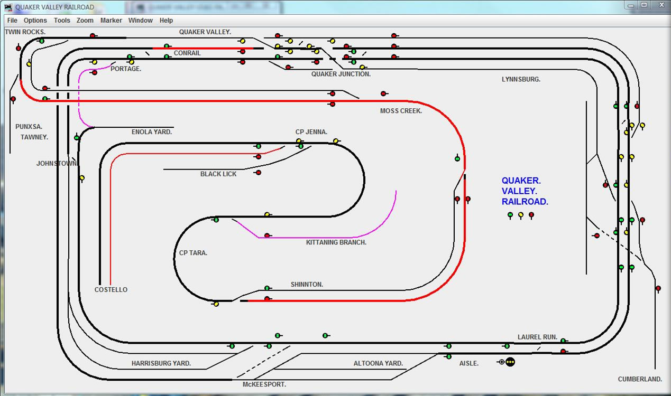Viewport: 671px width, 396px height.
Task: Select the CONRAIL label
Action: point(187,53)
